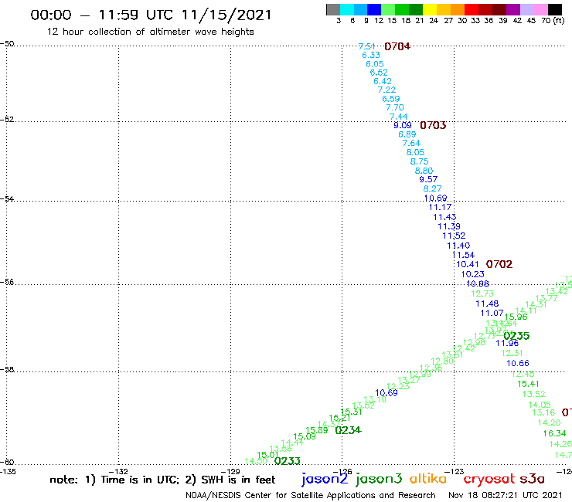Click the 6.33 wave height value

(371, 55)
